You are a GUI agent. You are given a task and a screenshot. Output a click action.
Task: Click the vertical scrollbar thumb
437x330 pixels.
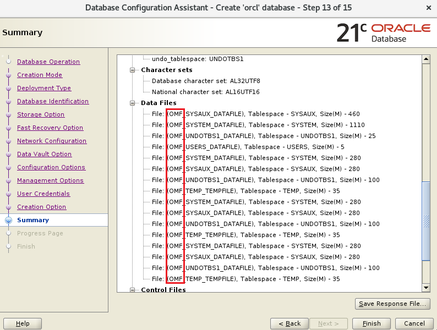(x=426, y=221)
